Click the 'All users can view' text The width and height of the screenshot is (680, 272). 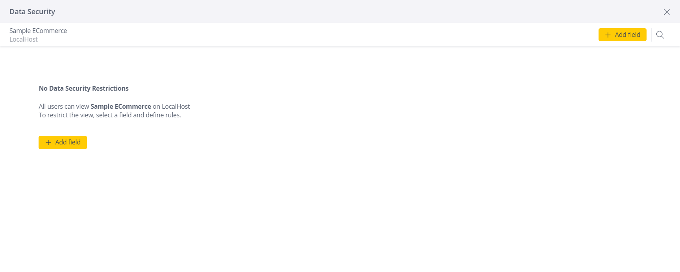64,106
